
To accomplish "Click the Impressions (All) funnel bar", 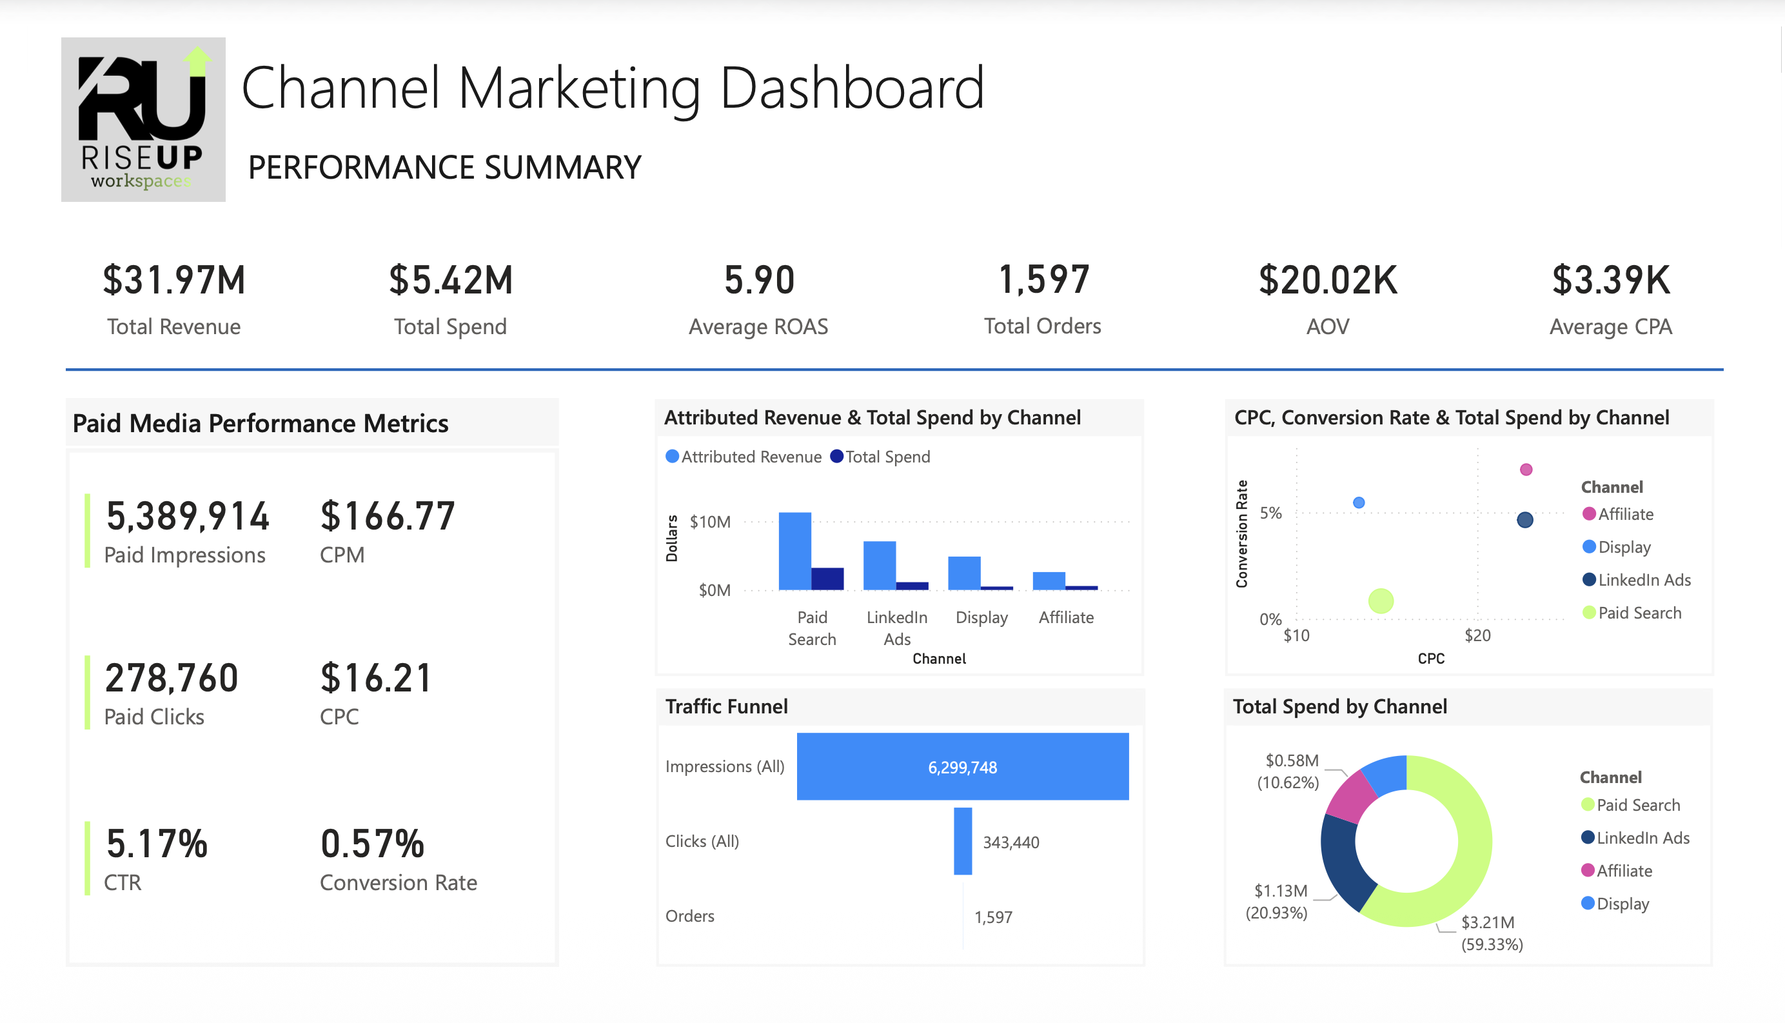I will [x=962, y=766].
